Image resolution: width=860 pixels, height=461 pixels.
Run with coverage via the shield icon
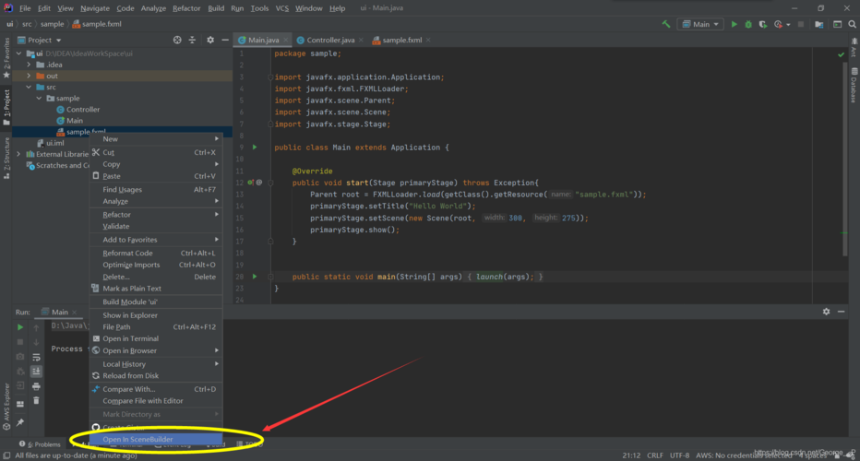(x=762, y=24)
